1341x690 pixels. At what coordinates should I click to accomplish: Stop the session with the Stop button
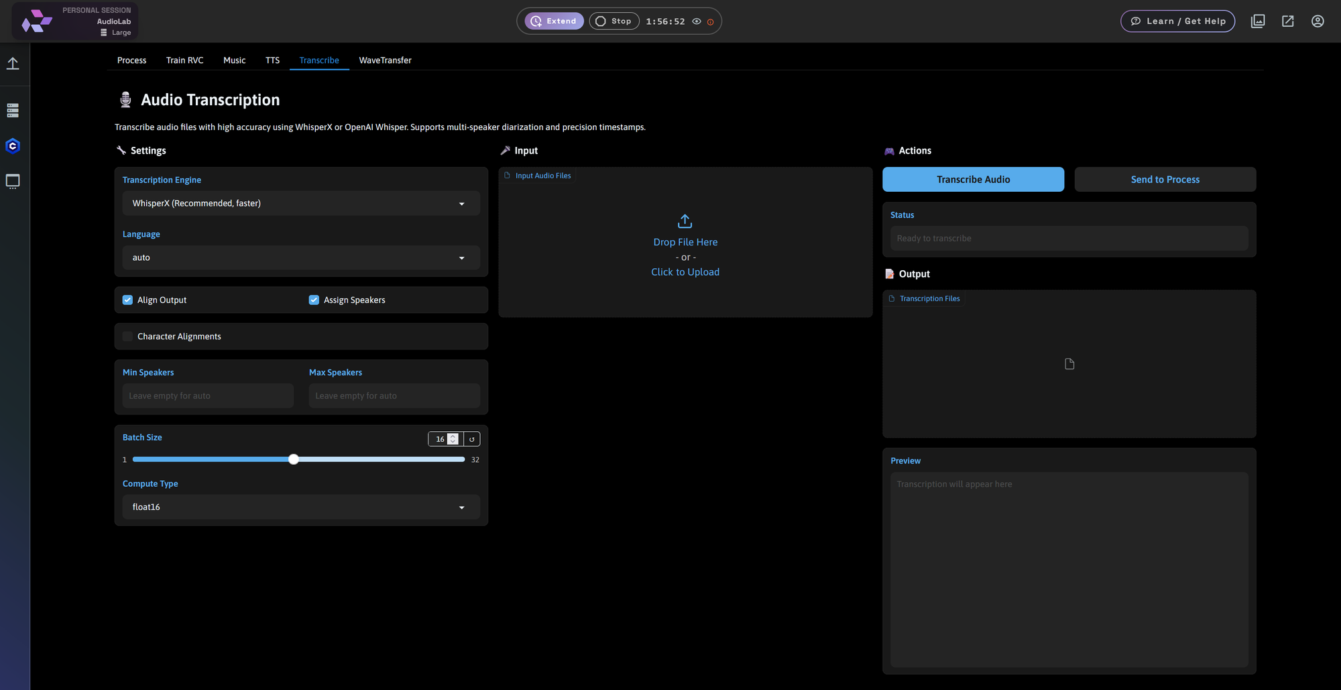pos(614,21)
